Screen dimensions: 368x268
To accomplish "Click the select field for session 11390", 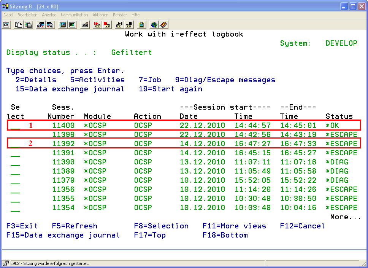I will click(15, 162).
